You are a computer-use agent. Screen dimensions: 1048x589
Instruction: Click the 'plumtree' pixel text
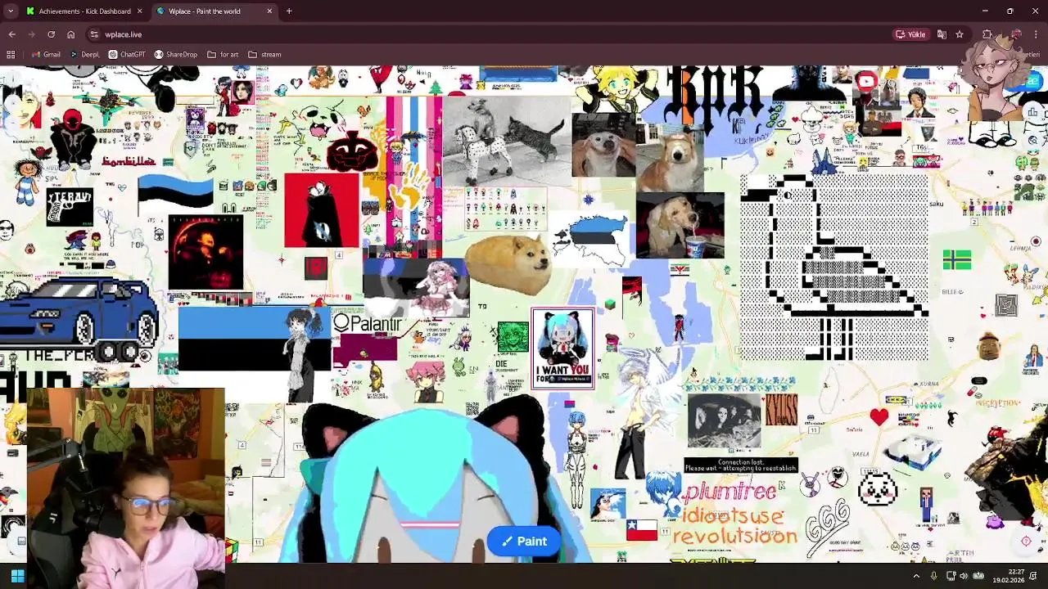point(730,491)
